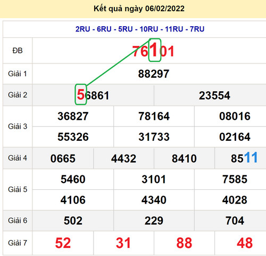Select the Giải 3 number 02164
Screen dimensions: 266x256
(x=235, y=137)
